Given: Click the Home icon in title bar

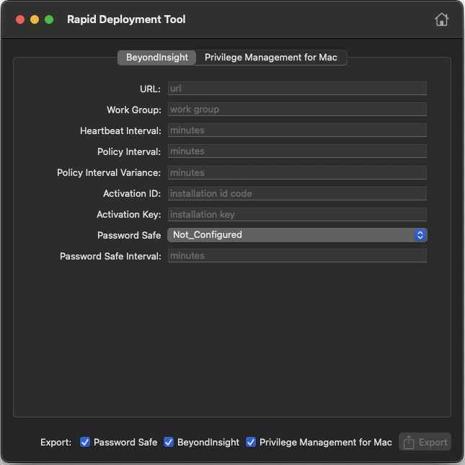Looking at the screenshot, I should 441,19.
